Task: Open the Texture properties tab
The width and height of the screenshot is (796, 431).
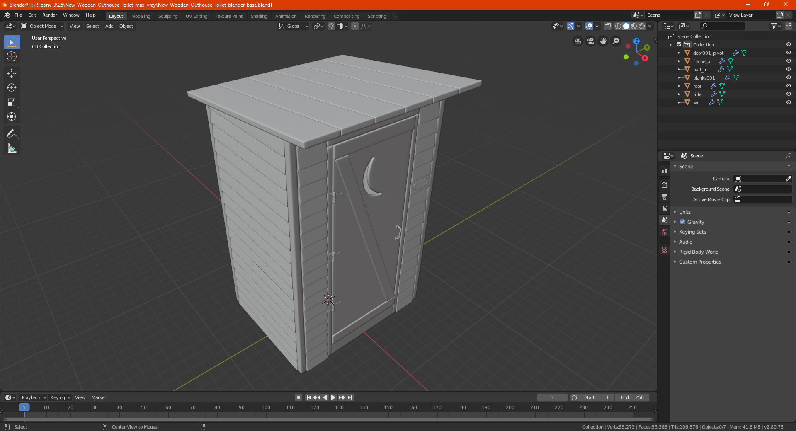Action: pos(665,250)
